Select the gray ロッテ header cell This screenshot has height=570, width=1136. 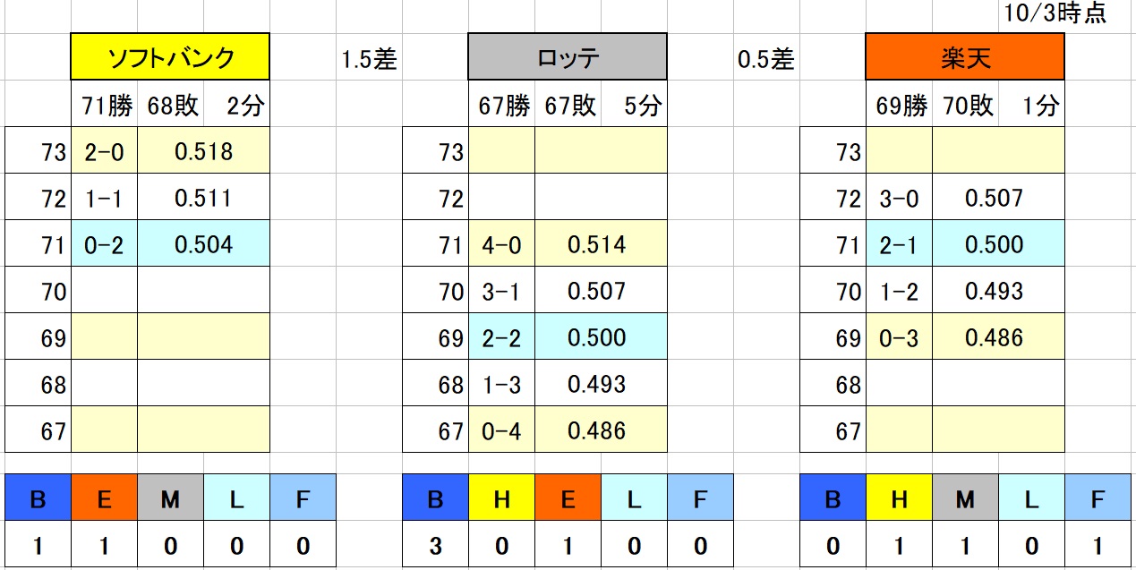click(568, 58)
